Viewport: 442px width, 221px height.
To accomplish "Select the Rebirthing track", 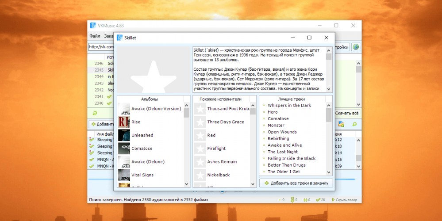I will 278,138.
